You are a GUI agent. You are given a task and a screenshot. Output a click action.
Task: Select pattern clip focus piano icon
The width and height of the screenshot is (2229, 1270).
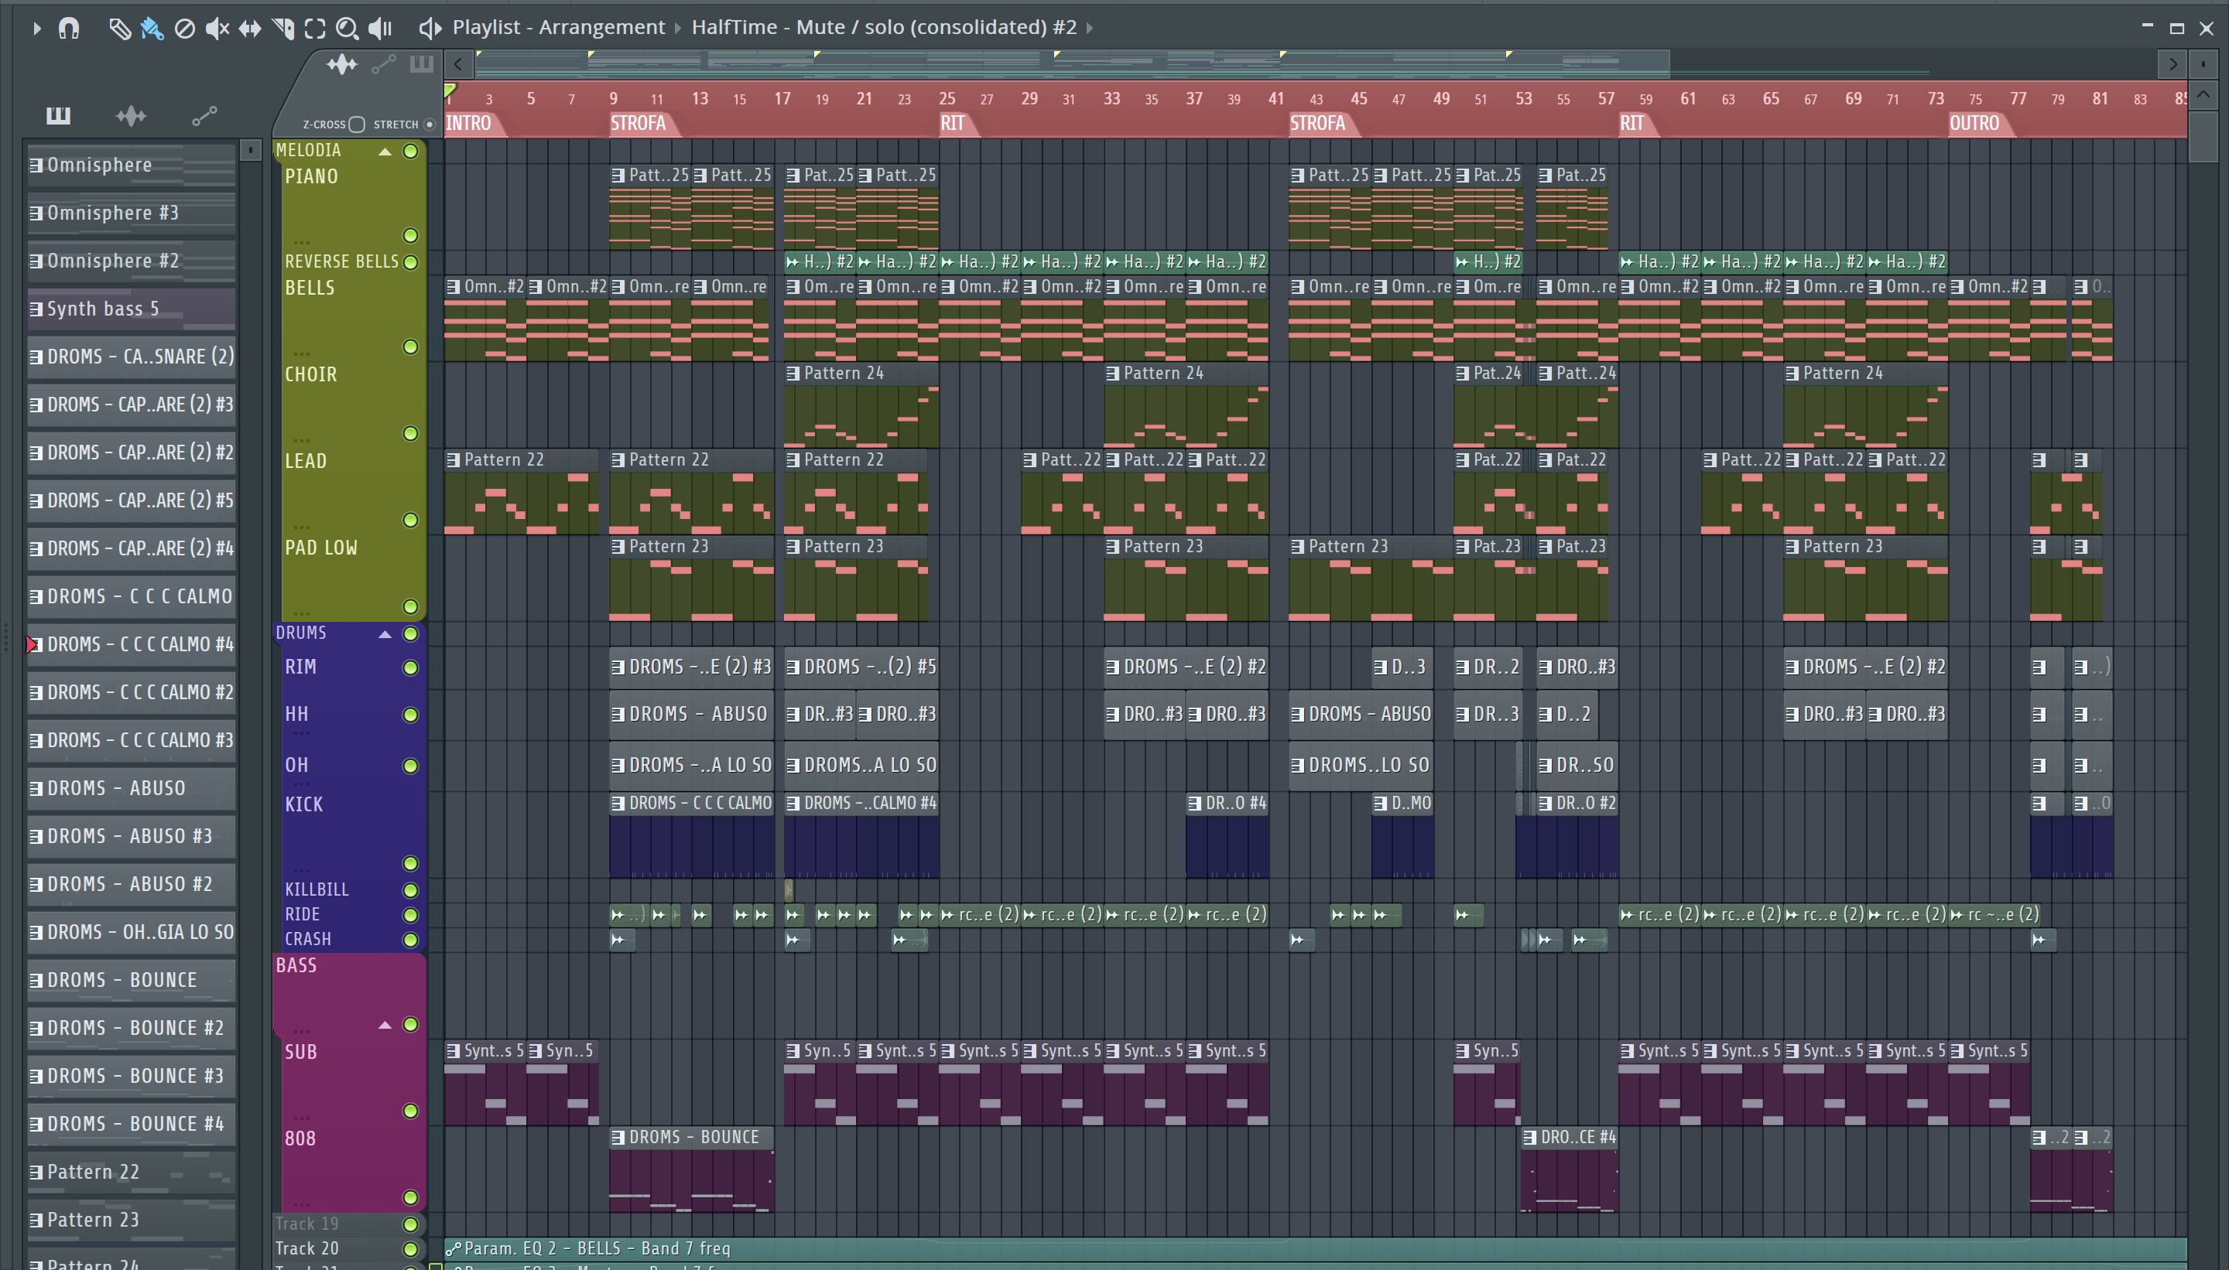pyautogui.click(x=422, y=64)
